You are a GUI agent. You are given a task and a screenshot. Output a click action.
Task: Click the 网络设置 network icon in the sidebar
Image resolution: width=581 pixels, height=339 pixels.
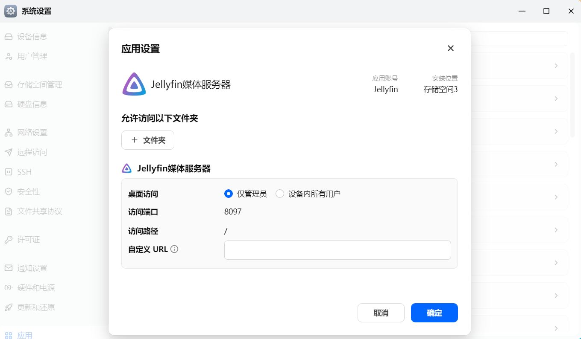[x=9, y=133]
